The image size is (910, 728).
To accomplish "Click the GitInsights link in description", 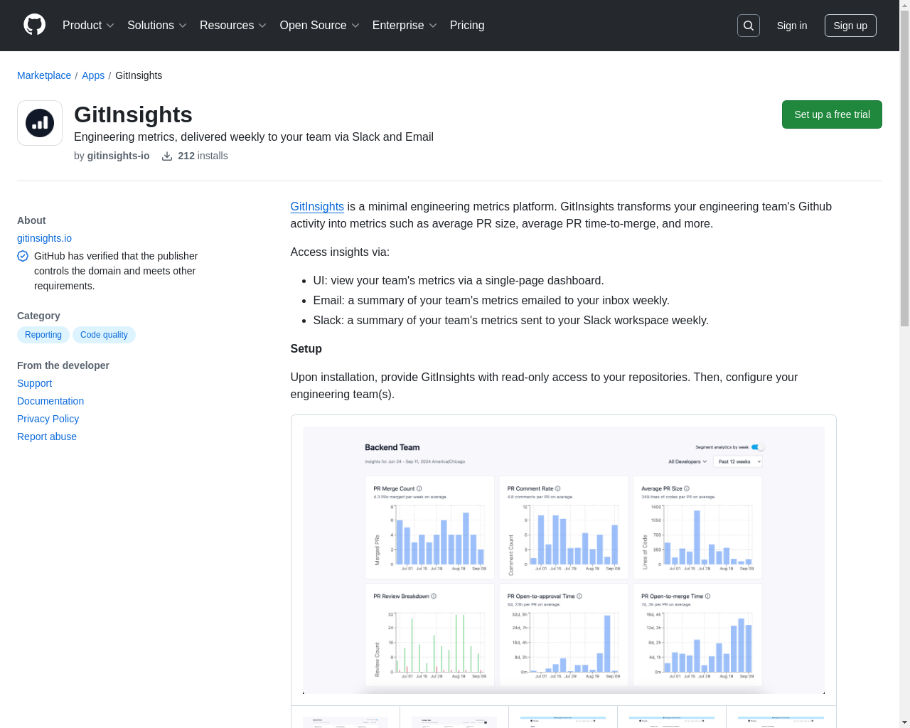I will point(317,206).
